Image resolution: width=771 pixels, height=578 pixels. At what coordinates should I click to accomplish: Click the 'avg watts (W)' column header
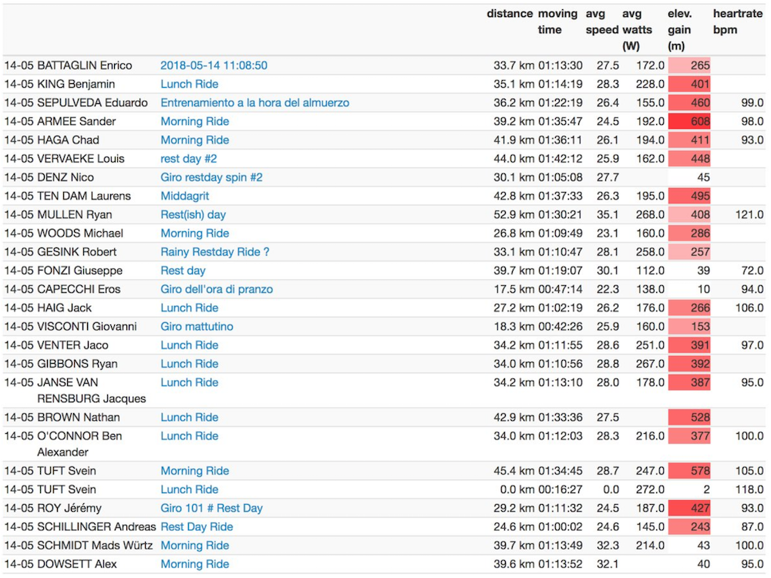(637, 29)
